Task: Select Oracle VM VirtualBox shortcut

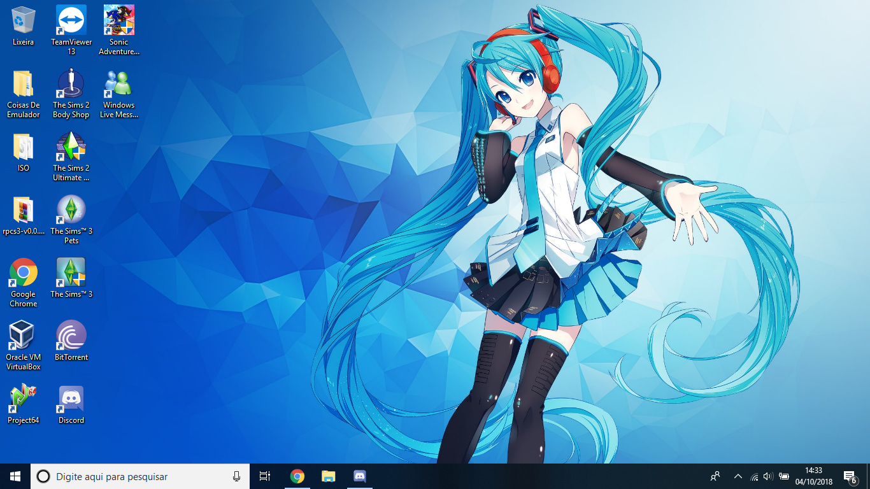Action: point(24,346)
